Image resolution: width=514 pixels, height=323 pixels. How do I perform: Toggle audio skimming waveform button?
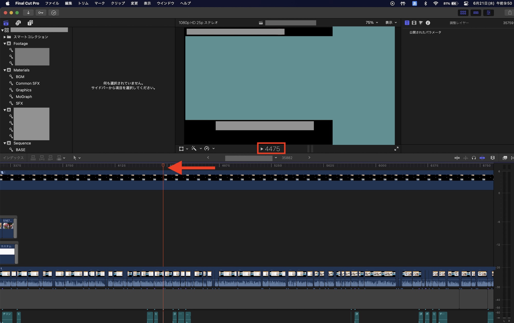tap(465, 158)
